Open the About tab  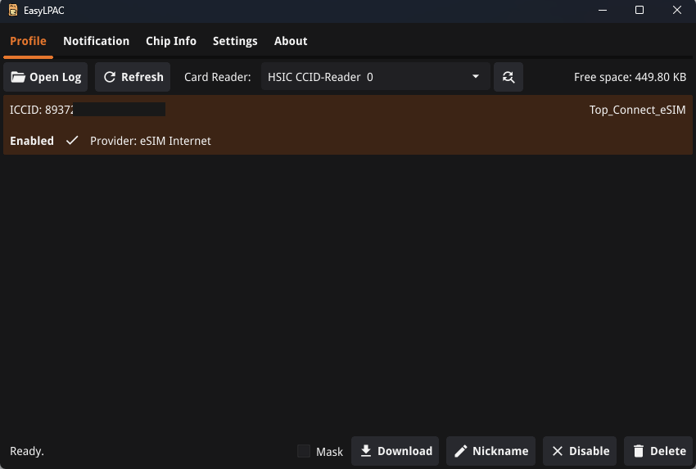(x=291, y=41)
